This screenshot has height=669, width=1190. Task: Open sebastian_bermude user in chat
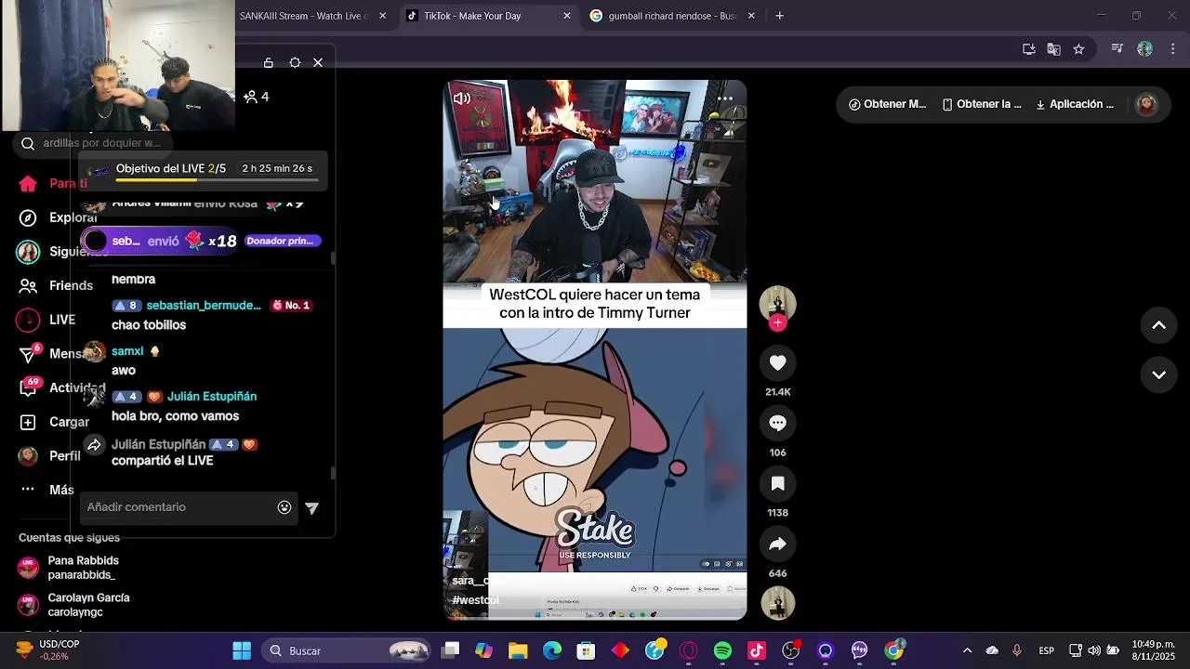point(204,305)
